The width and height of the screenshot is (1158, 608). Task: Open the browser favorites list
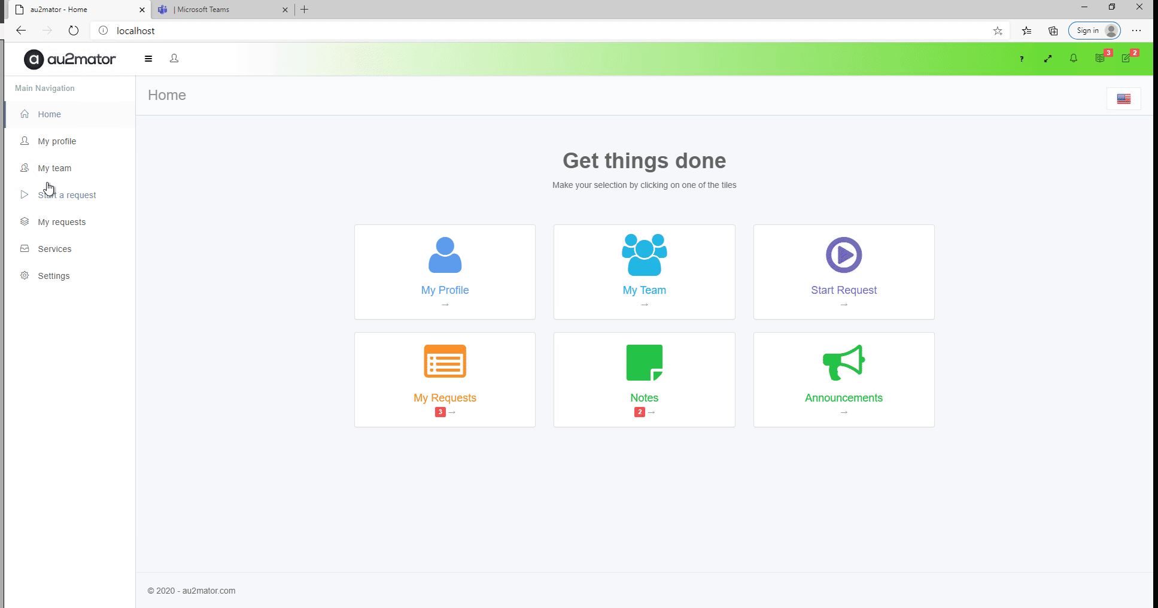click(1026, 31)
